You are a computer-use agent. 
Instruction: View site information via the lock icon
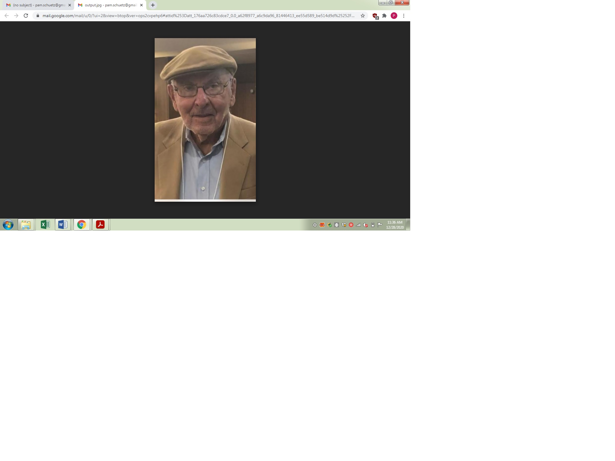[x=38, y=16]
